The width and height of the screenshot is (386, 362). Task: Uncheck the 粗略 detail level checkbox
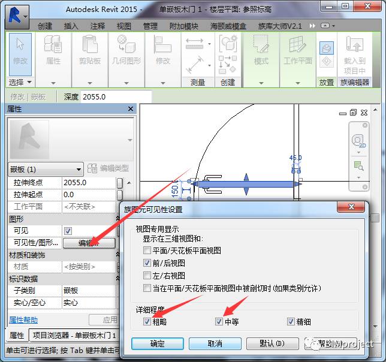click(x=147, y=321)
